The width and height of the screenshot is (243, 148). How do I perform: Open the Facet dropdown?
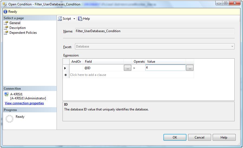pos(155,46)
